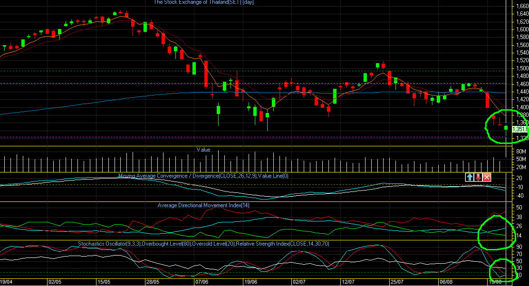Click the 1,600 price axis label
This screenshot has width=529, height=286.
pos(522,29)
